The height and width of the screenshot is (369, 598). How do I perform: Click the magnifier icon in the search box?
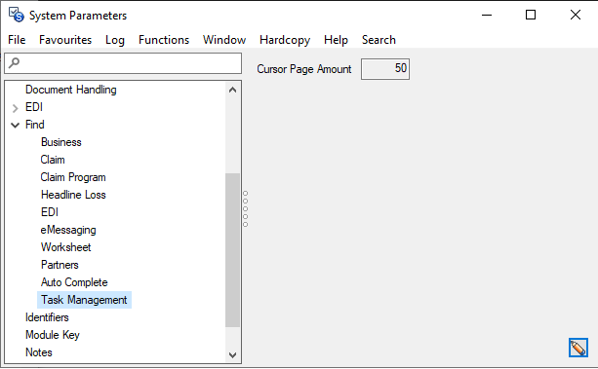[x=14, y=62]
